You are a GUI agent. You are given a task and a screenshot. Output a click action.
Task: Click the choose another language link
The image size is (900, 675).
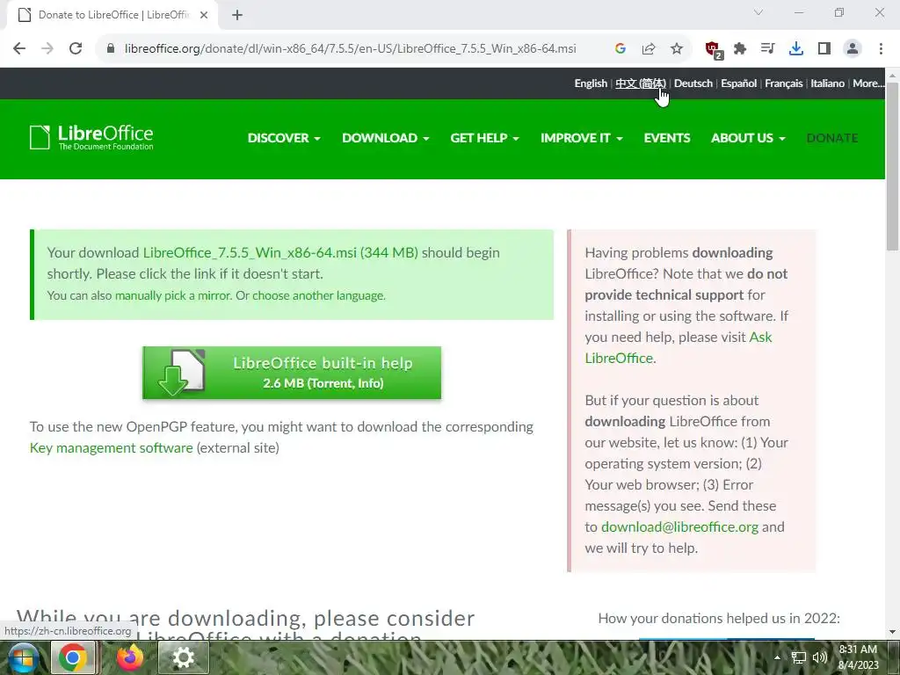318,295
